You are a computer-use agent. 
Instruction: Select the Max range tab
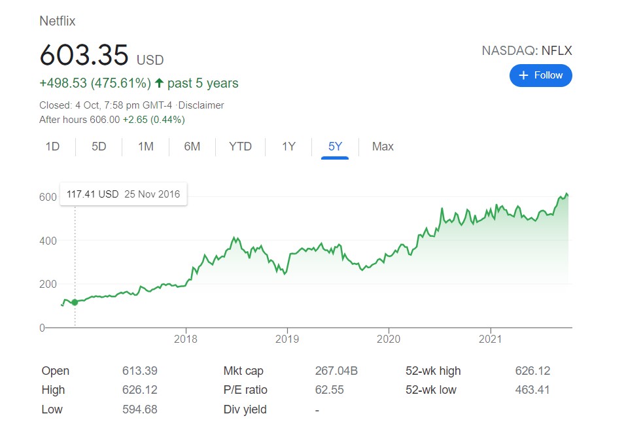(x=383, y=147)
